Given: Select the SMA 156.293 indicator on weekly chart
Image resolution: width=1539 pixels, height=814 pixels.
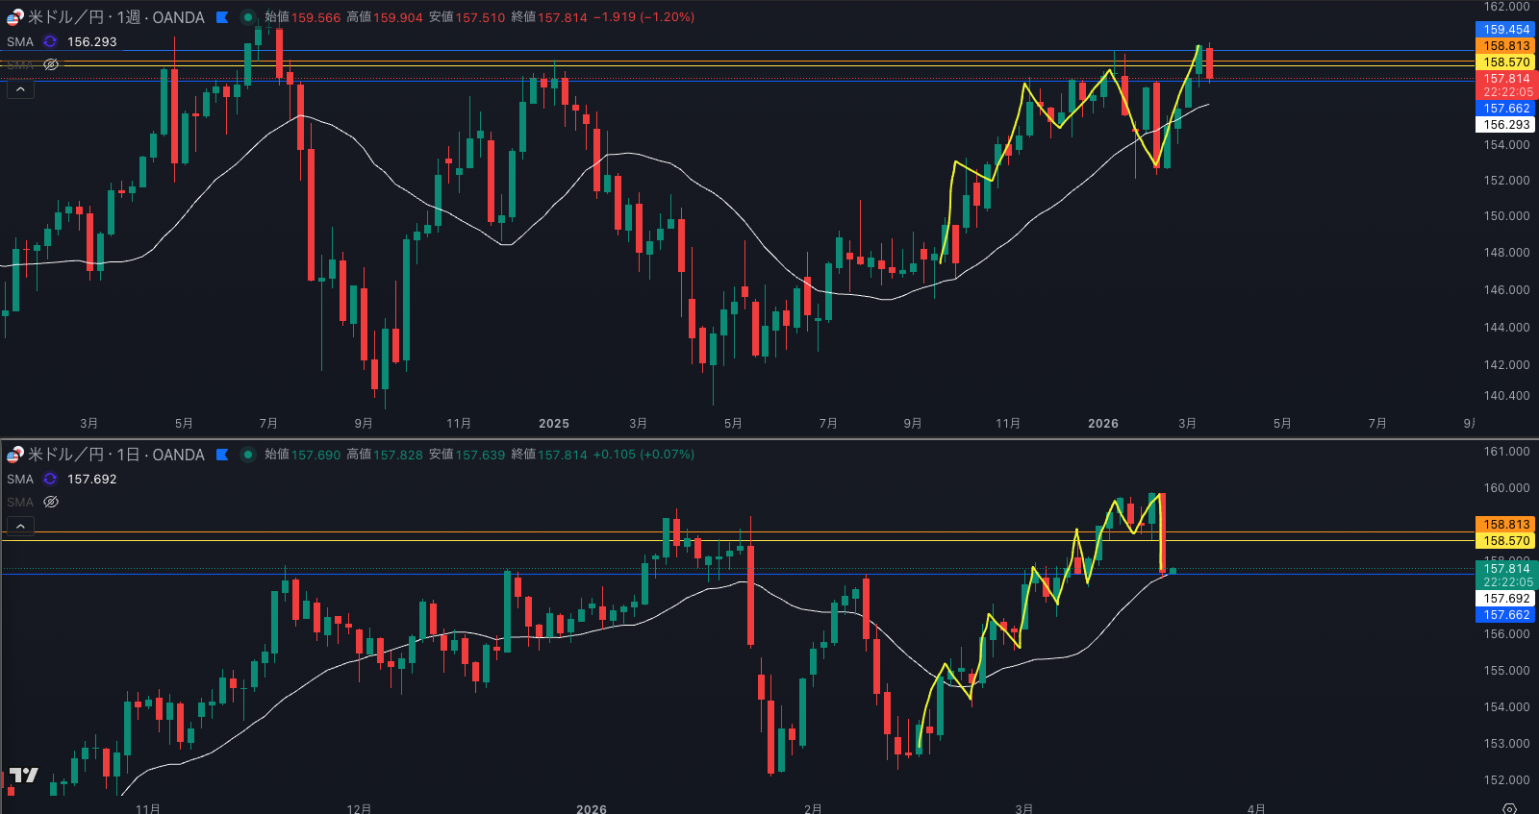Looking at the screenshot, I should pyautogui.click(x=20, y=42).
